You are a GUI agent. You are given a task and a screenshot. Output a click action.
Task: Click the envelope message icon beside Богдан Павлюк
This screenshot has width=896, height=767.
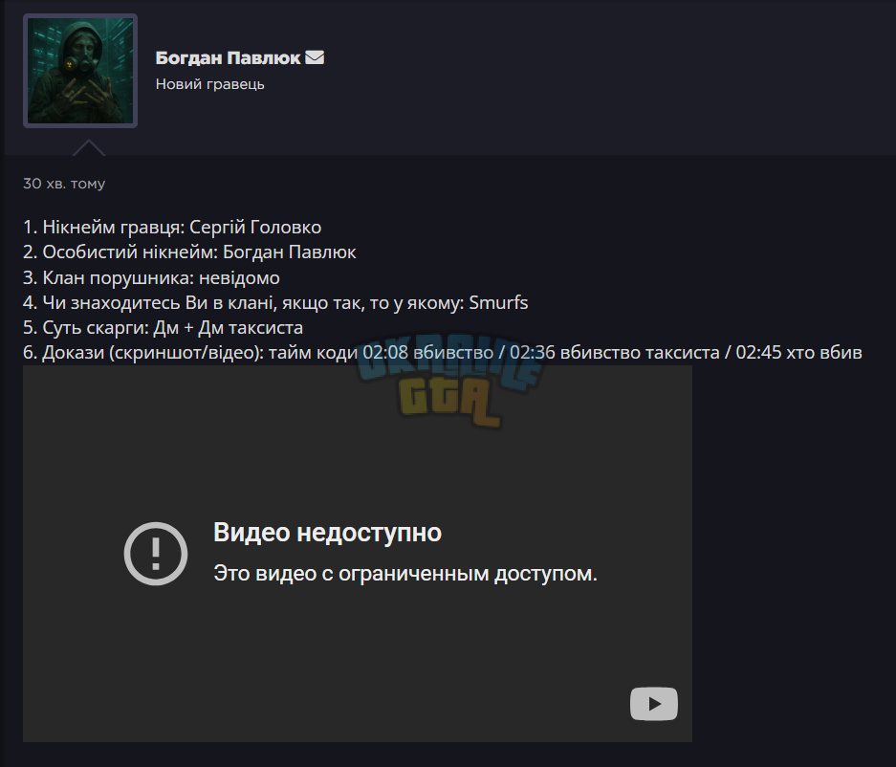tap(315, 57)
